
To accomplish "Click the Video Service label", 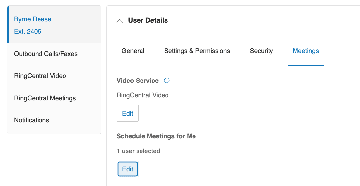I will pyautogui.click(x=138, y=81).
